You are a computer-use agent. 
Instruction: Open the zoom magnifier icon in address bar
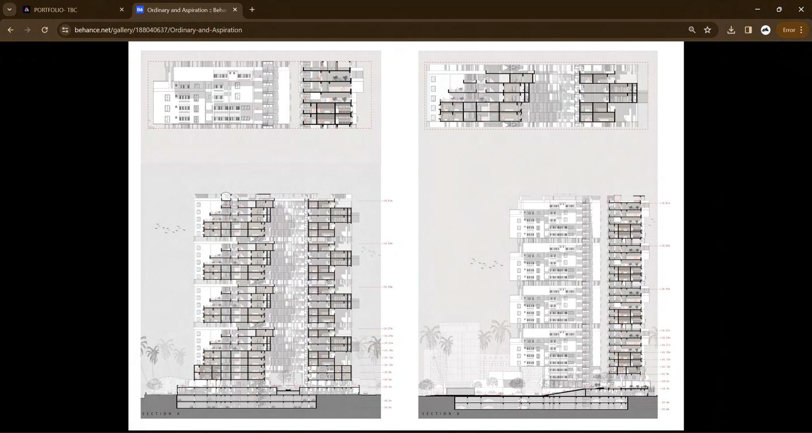coord(692,30)
